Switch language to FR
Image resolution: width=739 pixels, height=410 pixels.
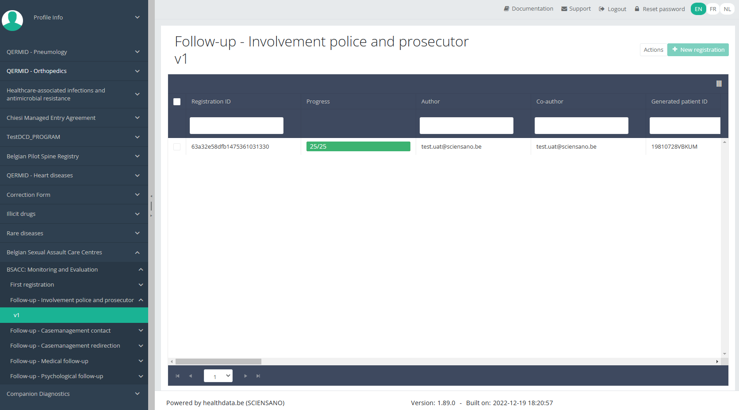[x=713, y=9]
